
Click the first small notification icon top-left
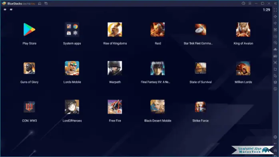[5, 10]
